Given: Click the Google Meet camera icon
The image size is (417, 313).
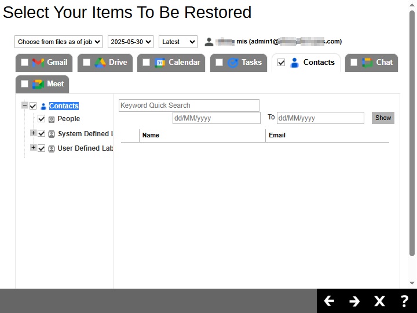Looking at the screenshot, I should point(38,84).
